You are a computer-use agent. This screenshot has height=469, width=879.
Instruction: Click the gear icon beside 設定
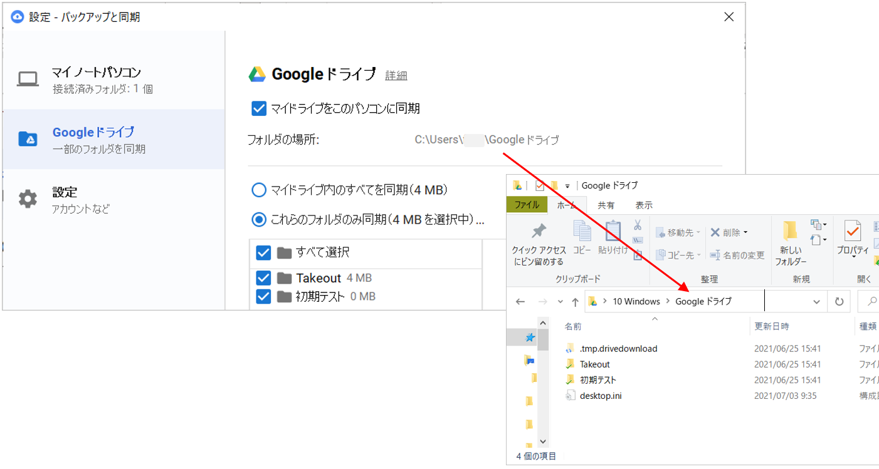(28, 199)
